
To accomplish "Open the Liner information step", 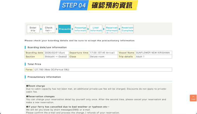I will point(96,29).
